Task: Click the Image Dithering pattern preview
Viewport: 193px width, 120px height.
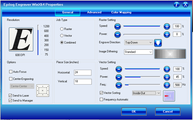Action: point(170,54)
